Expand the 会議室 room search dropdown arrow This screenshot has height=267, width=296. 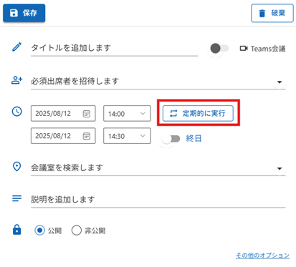tap(280, 169)
